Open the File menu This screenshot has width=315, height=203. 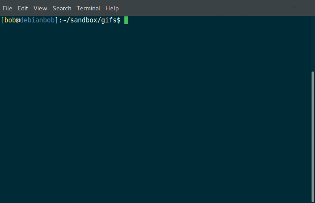tap(7, 9)
